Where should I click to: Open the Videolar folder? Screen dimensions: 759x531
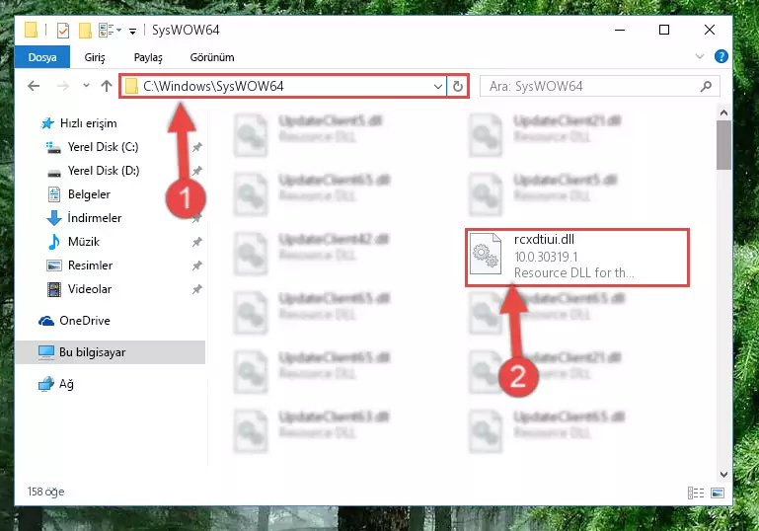[79, 289]
